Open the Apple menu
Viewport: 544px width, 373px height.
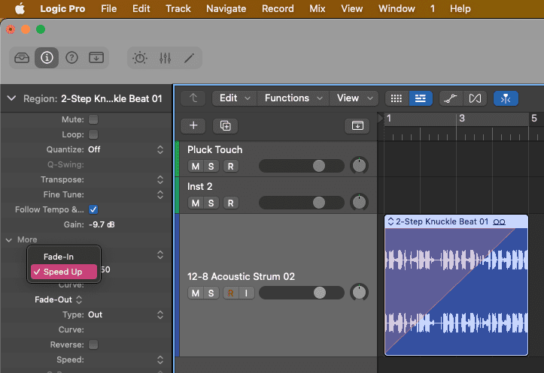(x=20, y=9)
